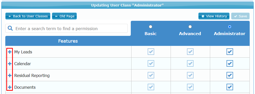Expand the Residual Reporting plus icon
Screen dimensions: 255x94
coord(10,75)
